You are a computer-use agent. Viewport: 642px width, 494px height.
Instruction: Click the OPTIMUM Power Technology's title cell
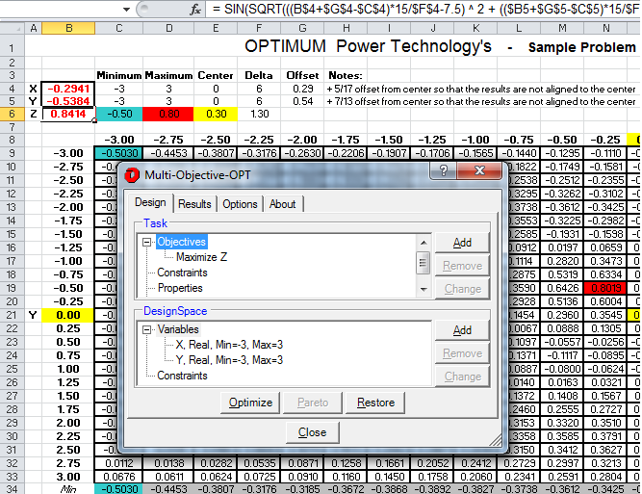[368, 46]
